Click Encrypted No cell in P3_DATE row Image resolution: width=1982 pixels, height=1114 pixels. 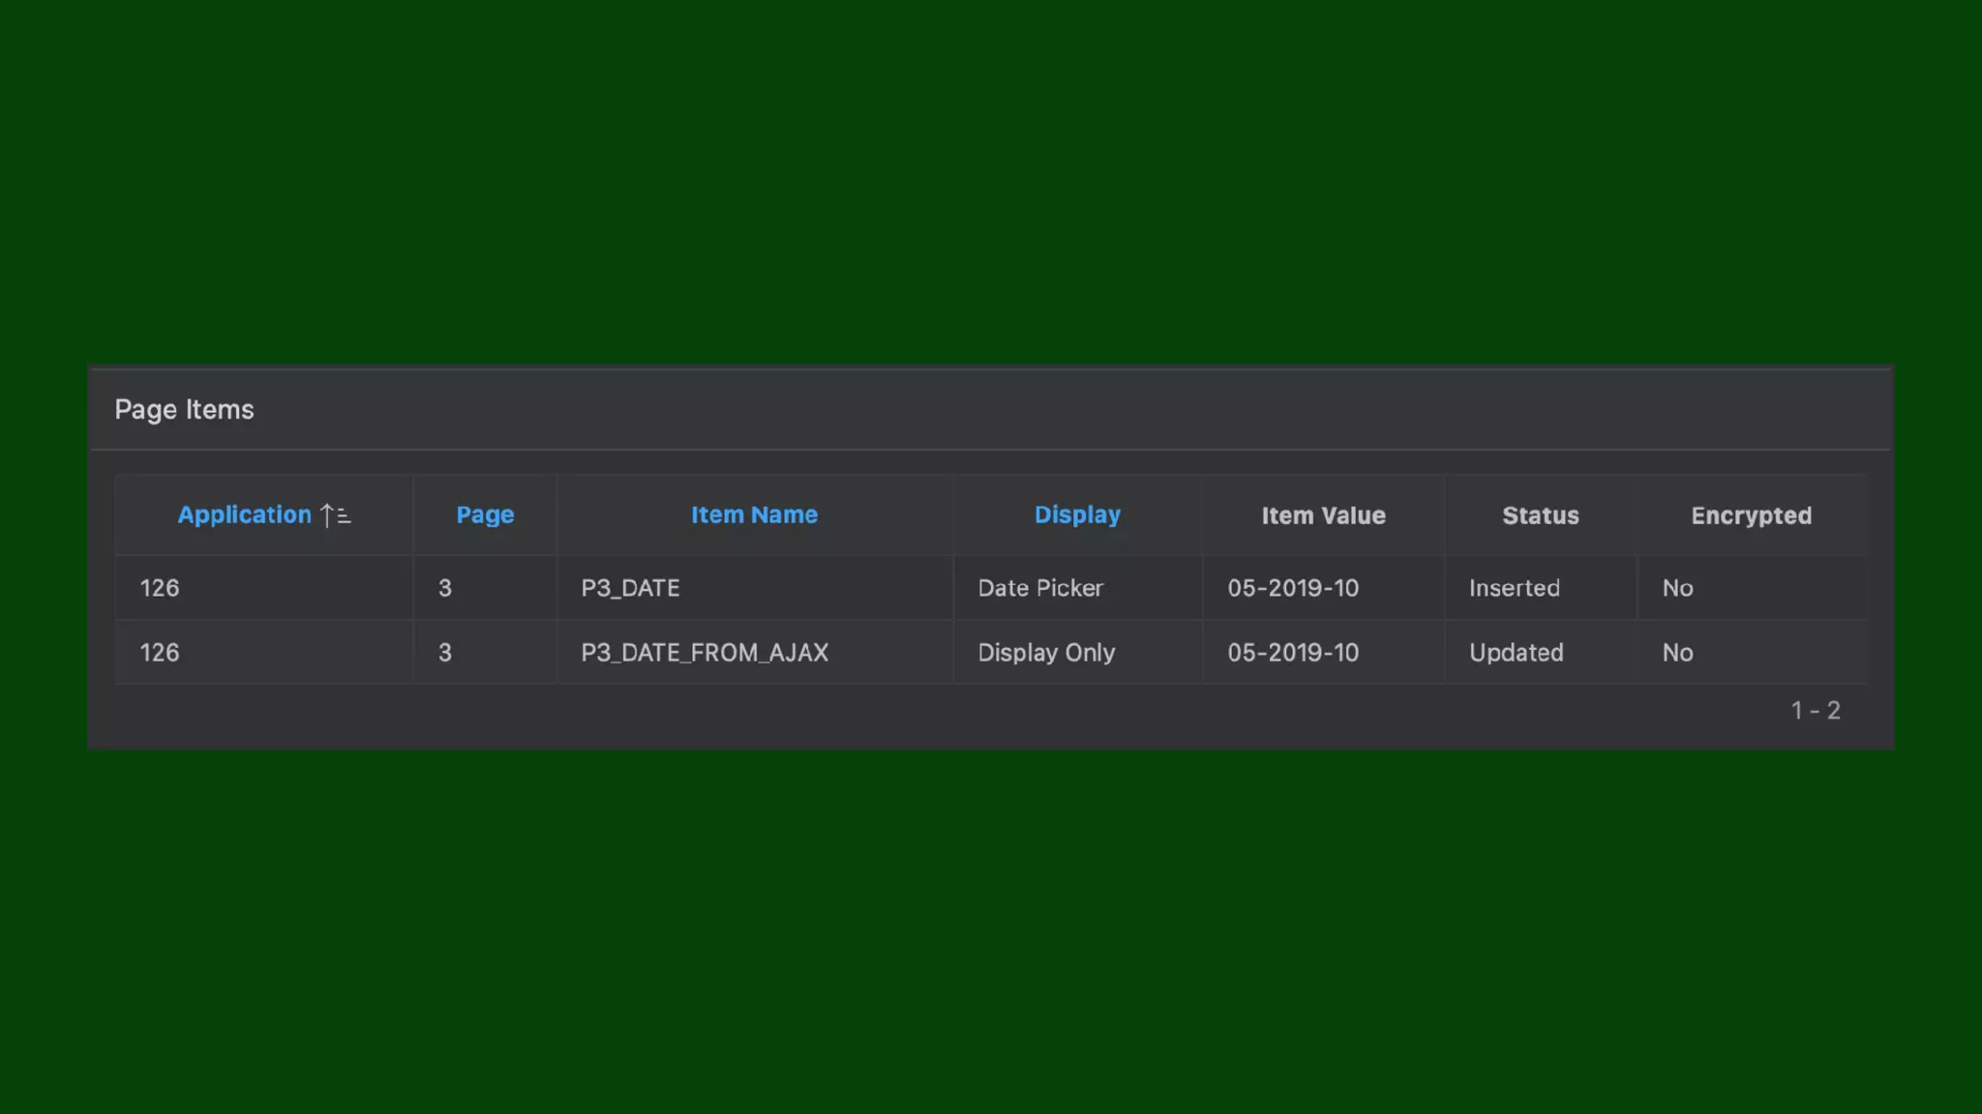pos(1677,588)
